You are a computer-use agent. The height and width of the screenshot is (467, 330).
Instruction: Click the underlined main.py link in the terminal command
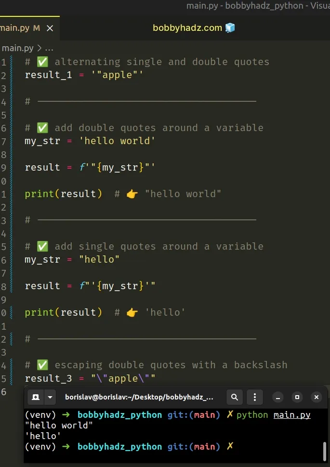(x=291, y=414)
